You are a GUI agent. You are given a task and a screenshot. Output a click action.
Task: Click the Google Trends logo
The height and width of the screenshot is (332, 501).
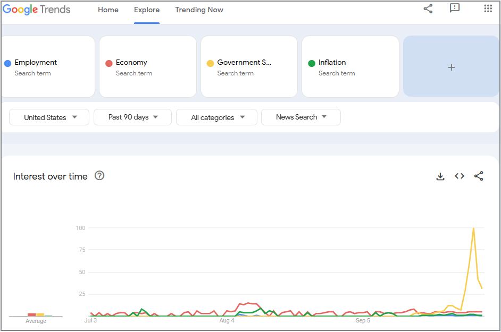tap(36, 10)
